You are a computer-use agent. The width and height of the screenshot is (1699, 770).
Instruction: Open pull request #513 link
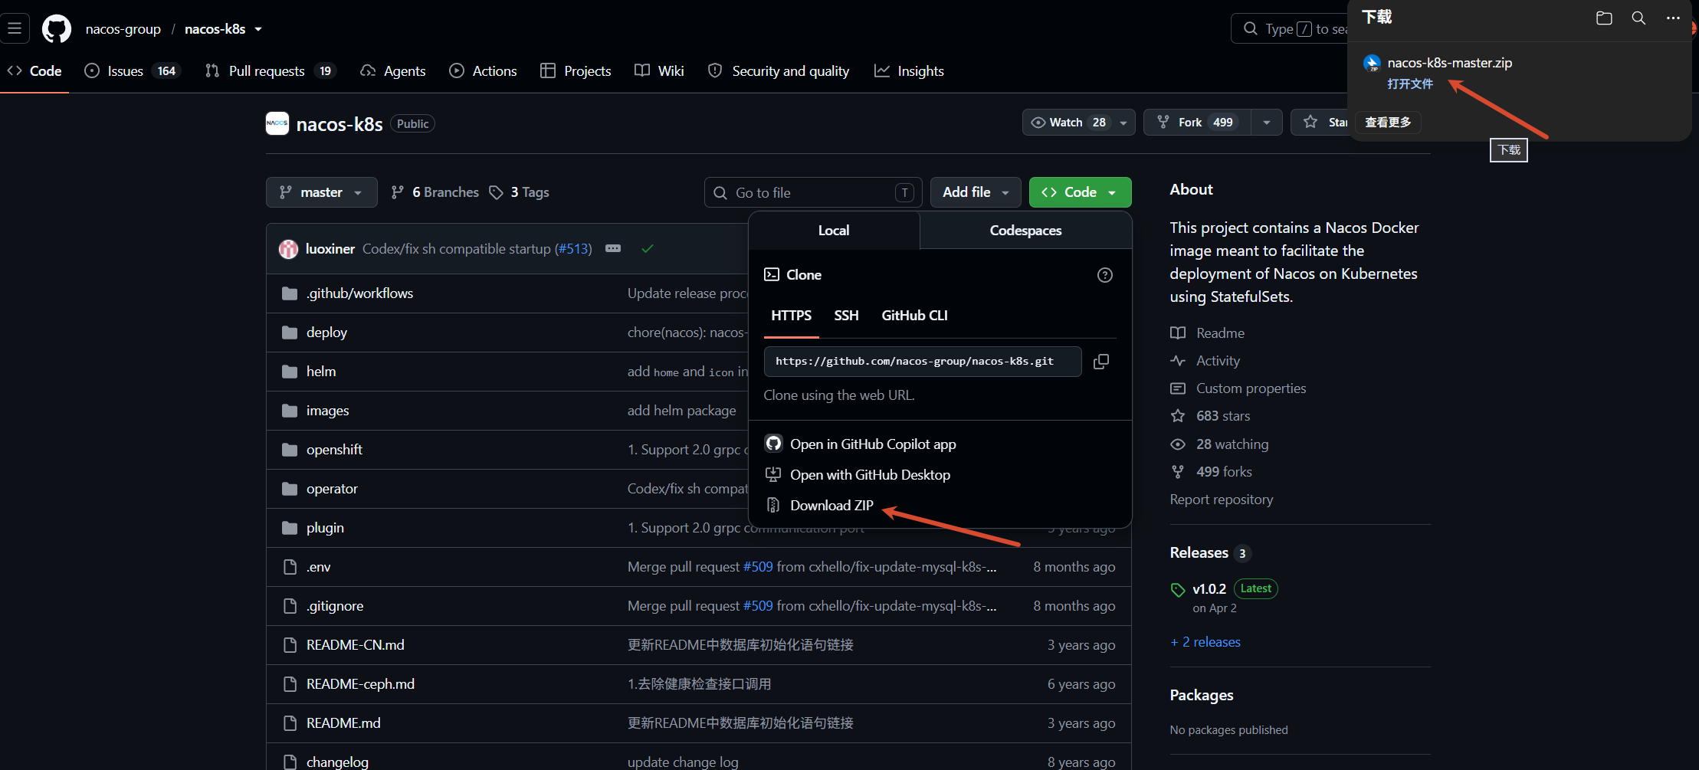point(573,249)
